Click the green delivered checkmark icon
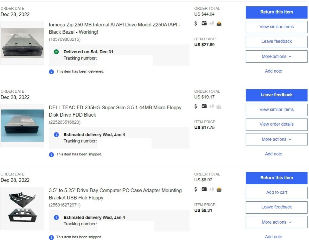The width and height of the screenshot is (309, 240). coord(56,52)
